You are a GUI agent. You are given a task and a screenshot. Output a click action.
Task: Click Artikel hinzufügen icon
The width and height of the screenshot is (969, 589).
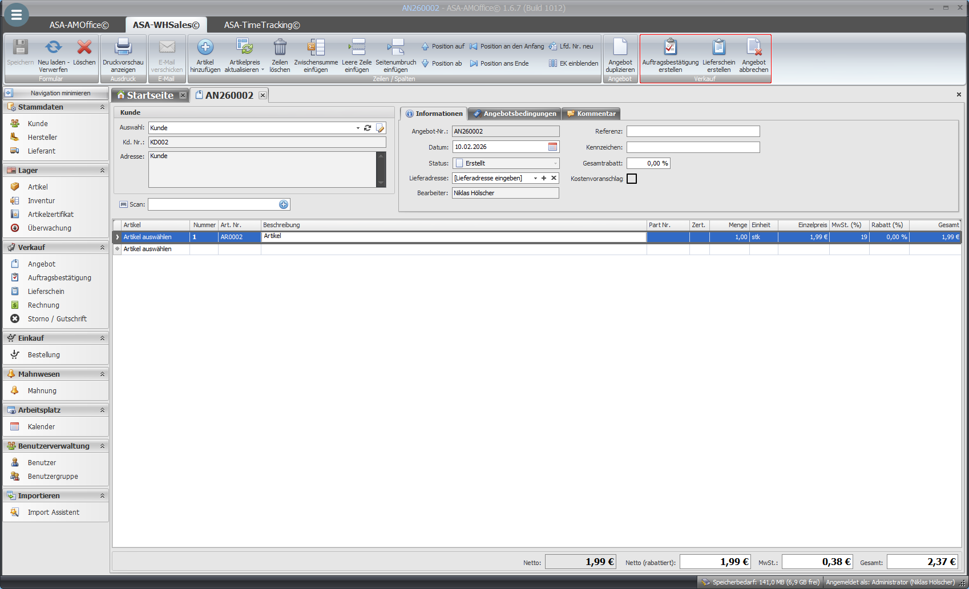[205, 48]
